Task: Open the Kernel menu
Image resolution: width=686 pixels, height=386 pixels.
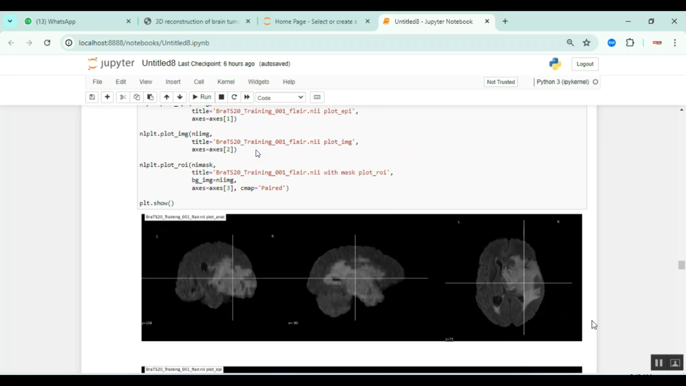Action: pyautogui.click(x=225, y=82)
